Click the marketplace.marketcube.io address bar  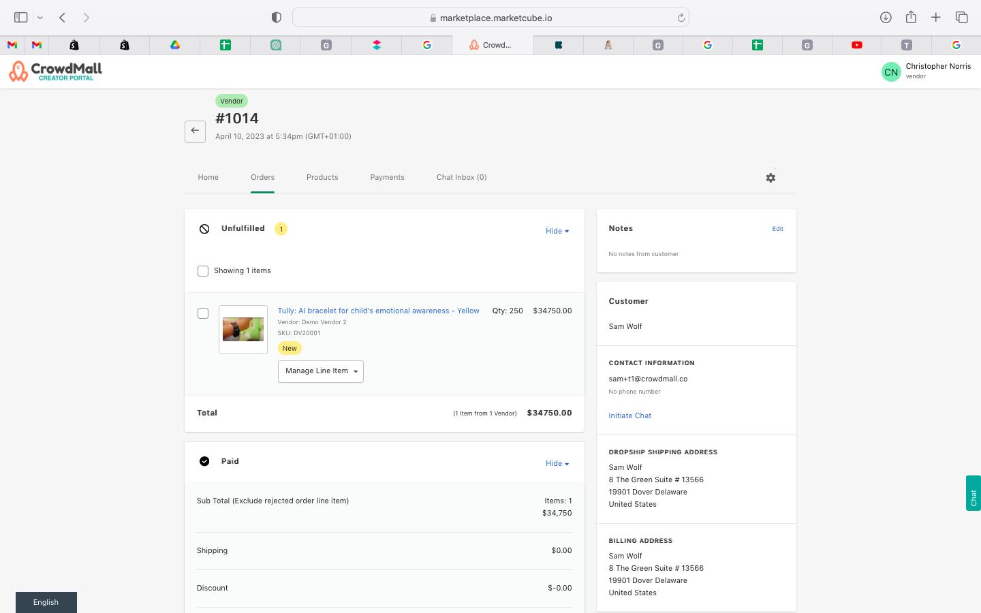pos(490,18)
